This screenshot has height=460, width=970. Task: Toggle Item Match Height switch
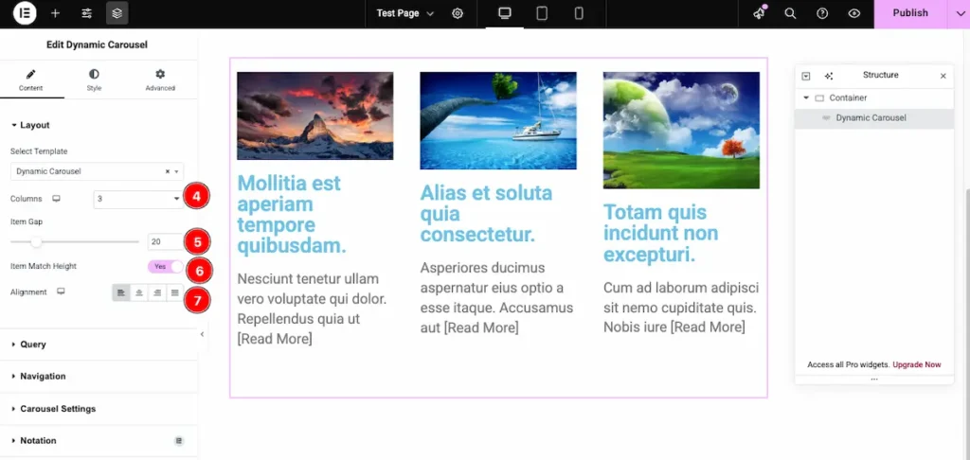tap(165, 267)
